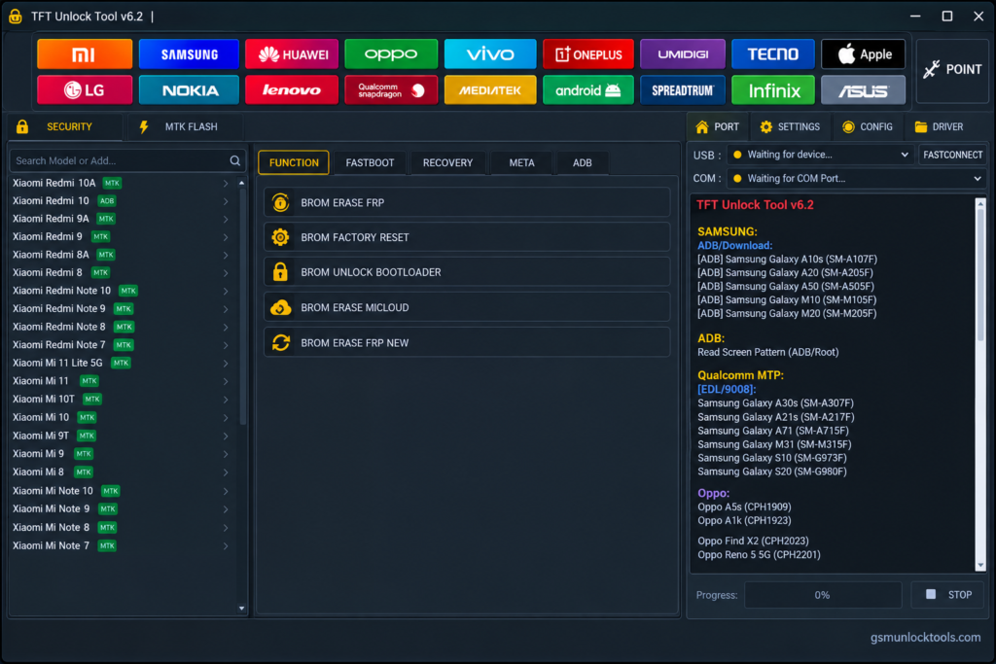Click the model list scroll down arrow
Viewport: 996px width, 664px height.
coord(241,609)
